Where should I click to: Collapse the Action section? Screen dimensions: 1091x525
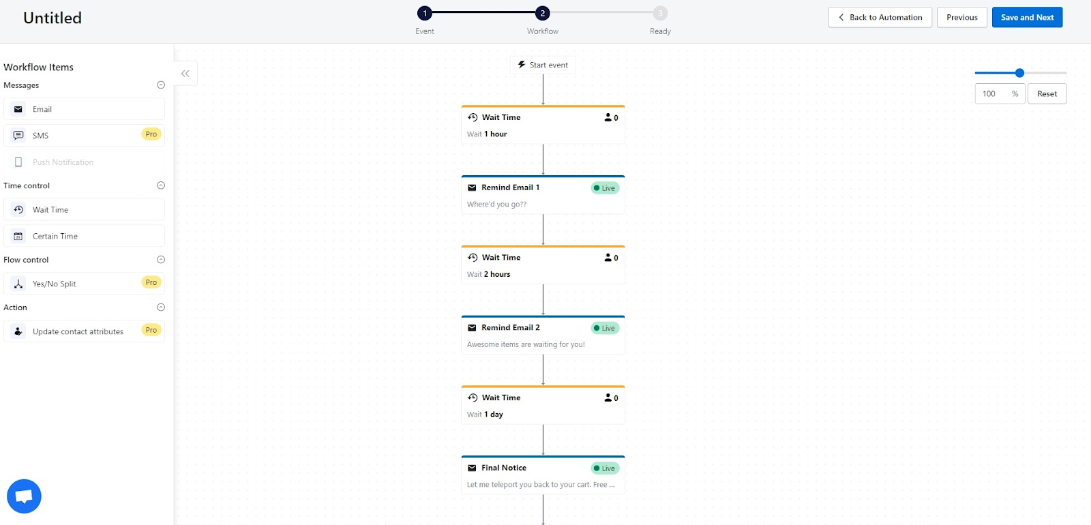pos(161,307)
